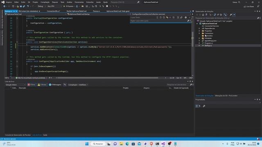Switch to the NuGet AplicacaoTesteCrud tab
The image size is (262, 147).
tap(77, 11)
